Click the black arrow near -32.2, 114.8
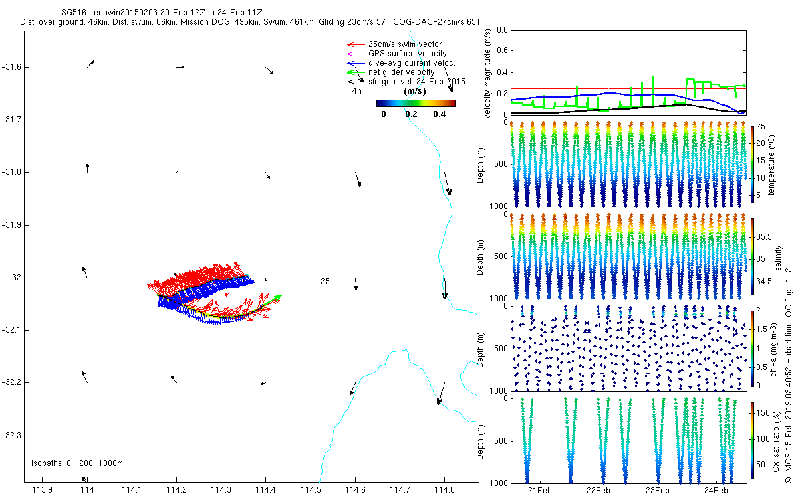This screenshot has width=798, height=498. pos(440,393)
